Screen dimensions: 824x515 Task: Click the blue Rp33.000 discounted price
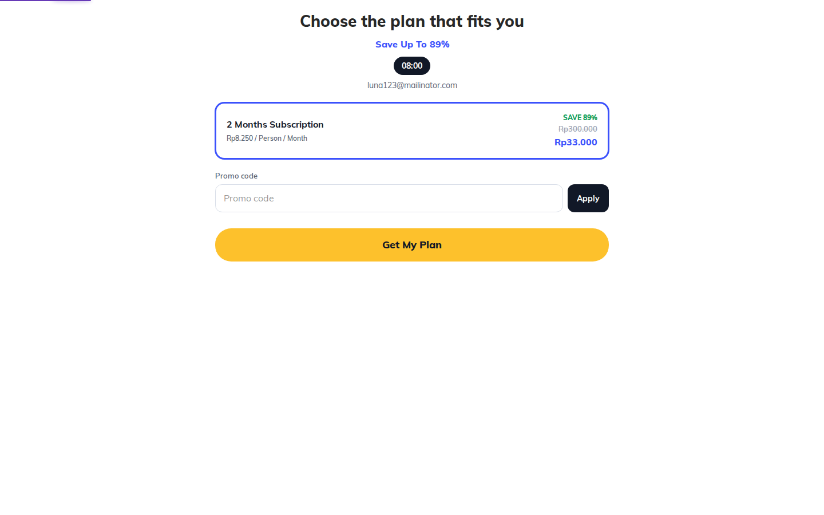(576, 142)
